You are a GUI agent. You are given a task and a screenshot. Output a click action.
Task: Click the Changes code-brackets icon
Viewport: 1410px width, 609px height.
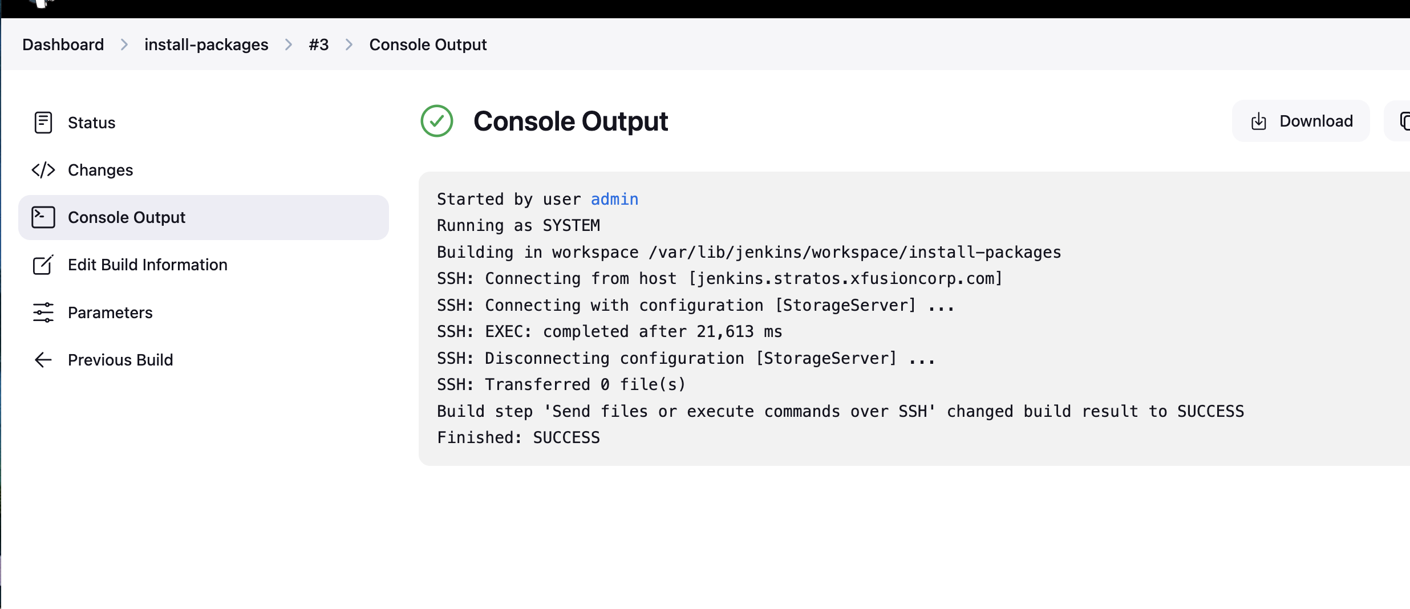(x=43, y=170)
